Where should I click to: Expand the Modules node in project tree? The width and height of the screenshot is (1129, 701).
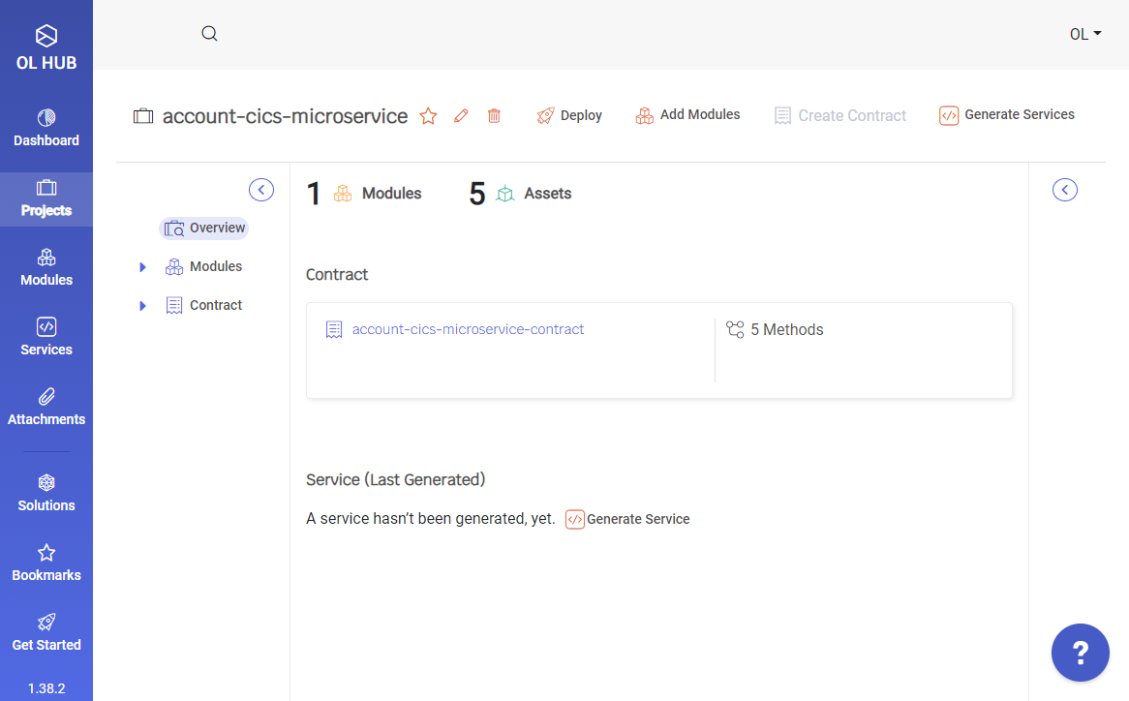click(x=142, y=266)
